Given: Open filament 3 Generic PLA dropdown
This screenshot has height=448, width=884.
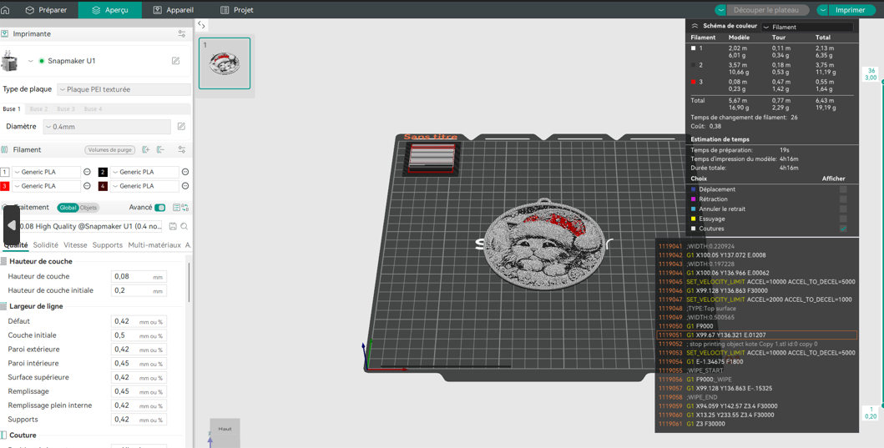Looking at the screenshot, I should 46,186.
